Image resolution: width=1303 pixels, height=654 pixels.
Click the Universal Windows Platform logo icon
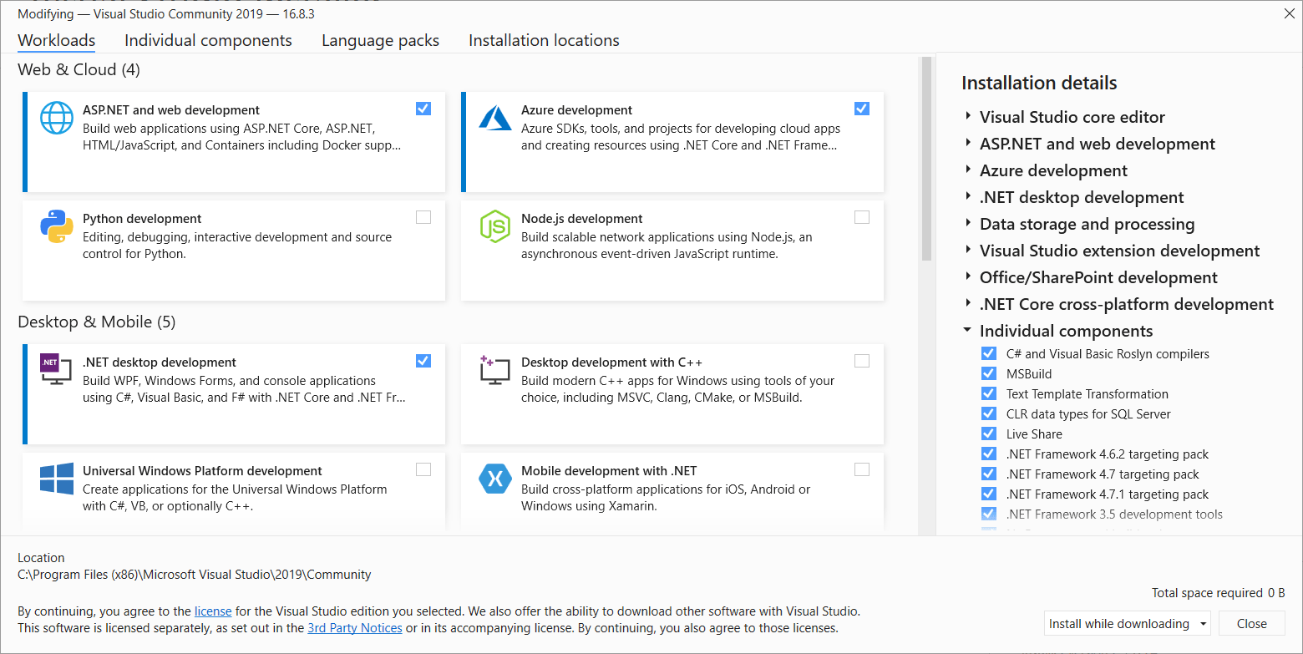(x=57, y=479)
